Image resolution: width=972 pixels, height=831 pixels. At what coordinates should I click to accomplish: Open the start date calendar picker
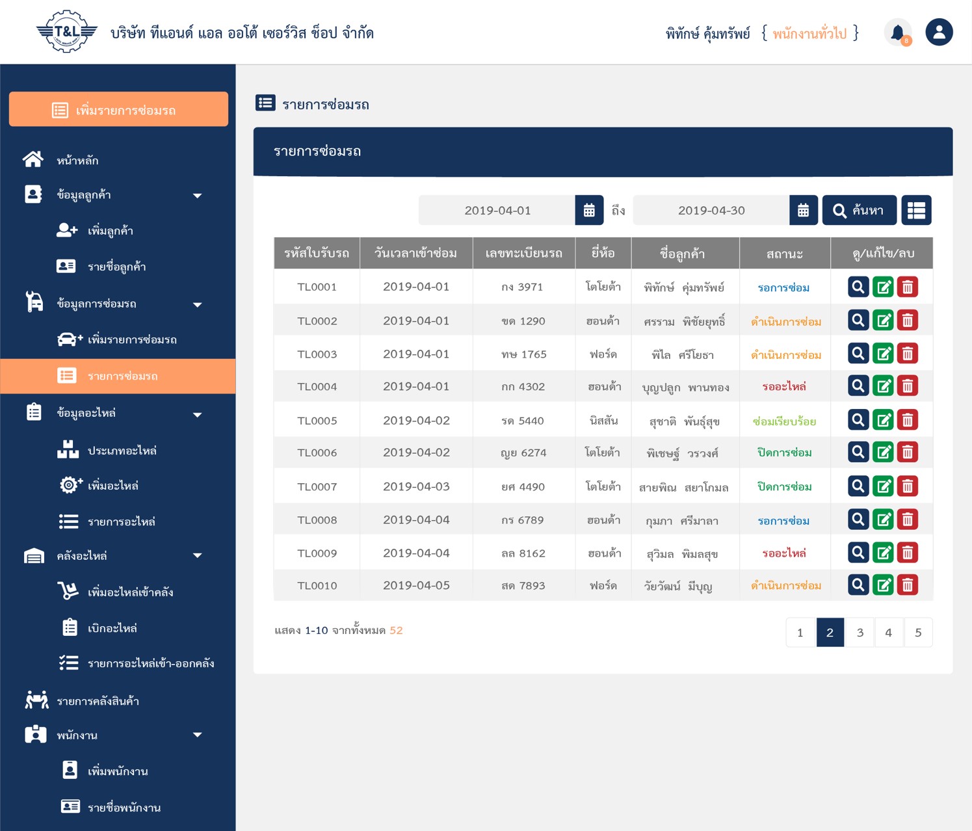click(589, 210)
